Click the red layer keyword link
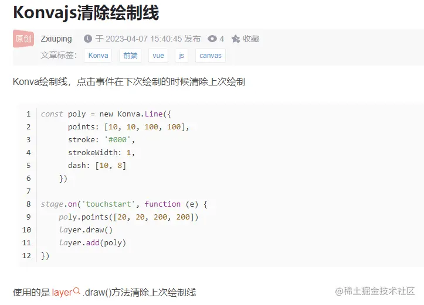 [62, 292]
